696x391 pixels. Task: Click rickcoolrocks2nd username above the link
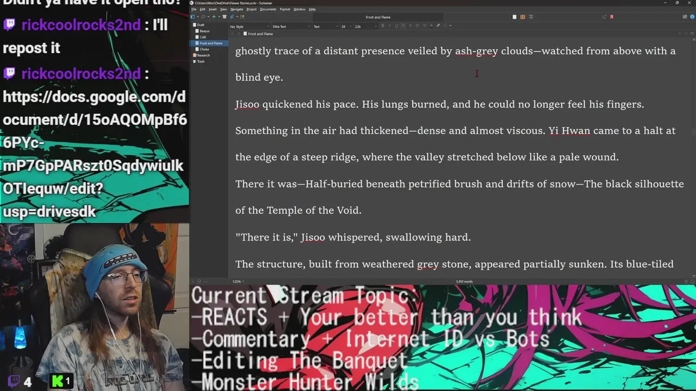pyautogui.click(x=80, y=74)
